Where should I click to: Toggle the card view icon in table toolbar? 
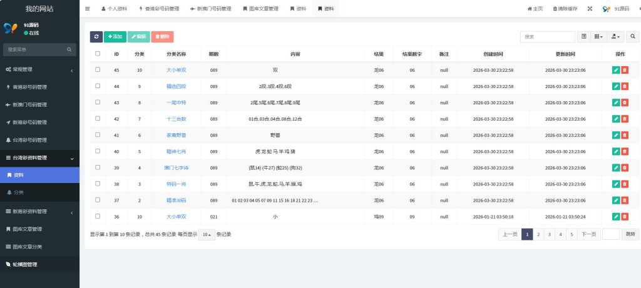pos(584,37)
